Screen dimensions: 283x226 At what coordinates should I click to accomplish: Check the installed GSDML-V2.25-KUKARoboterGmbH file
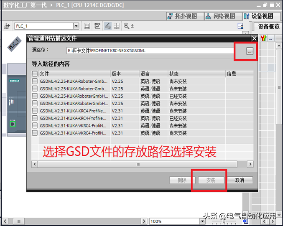pos(35,96)
